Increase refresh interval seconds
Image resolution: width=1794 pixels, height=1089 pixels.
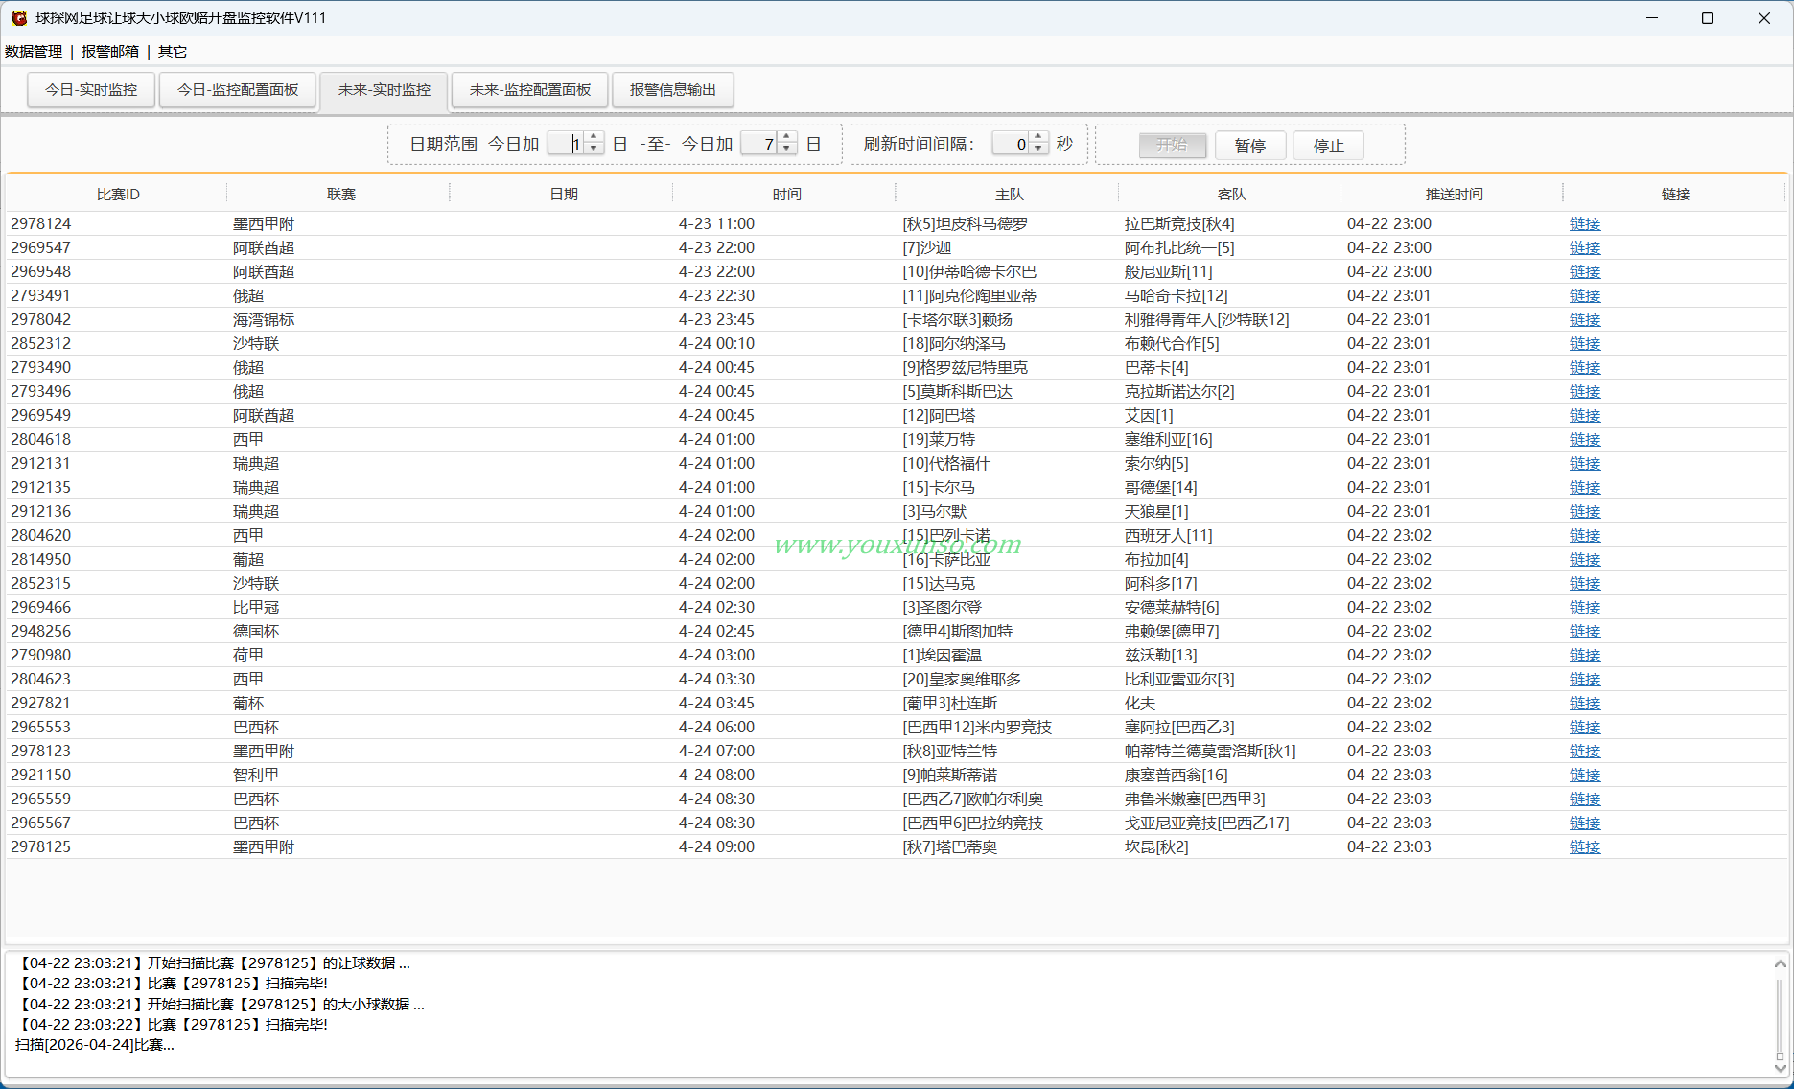(x=1038, y=138)
